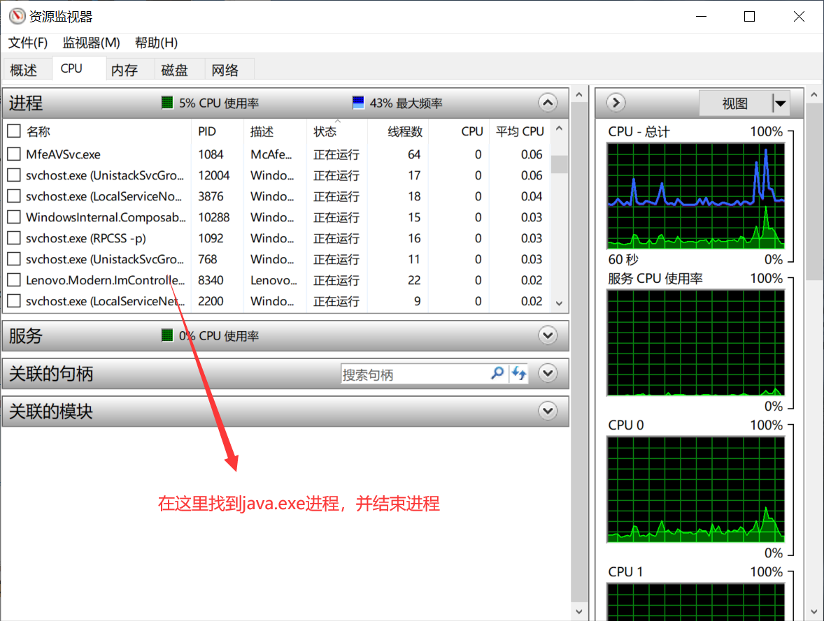
Task: Select the Lenovo.Modern.ImControlle... process name
Action: [106, 280]
